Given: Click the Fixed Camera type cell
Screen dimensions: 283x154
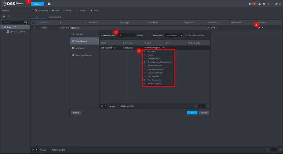Looking at the screenshot, I should [128, 48].
